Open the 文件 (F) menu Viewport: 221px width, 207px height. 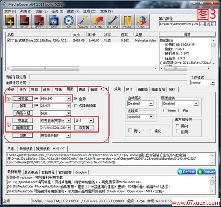(10, 11)
